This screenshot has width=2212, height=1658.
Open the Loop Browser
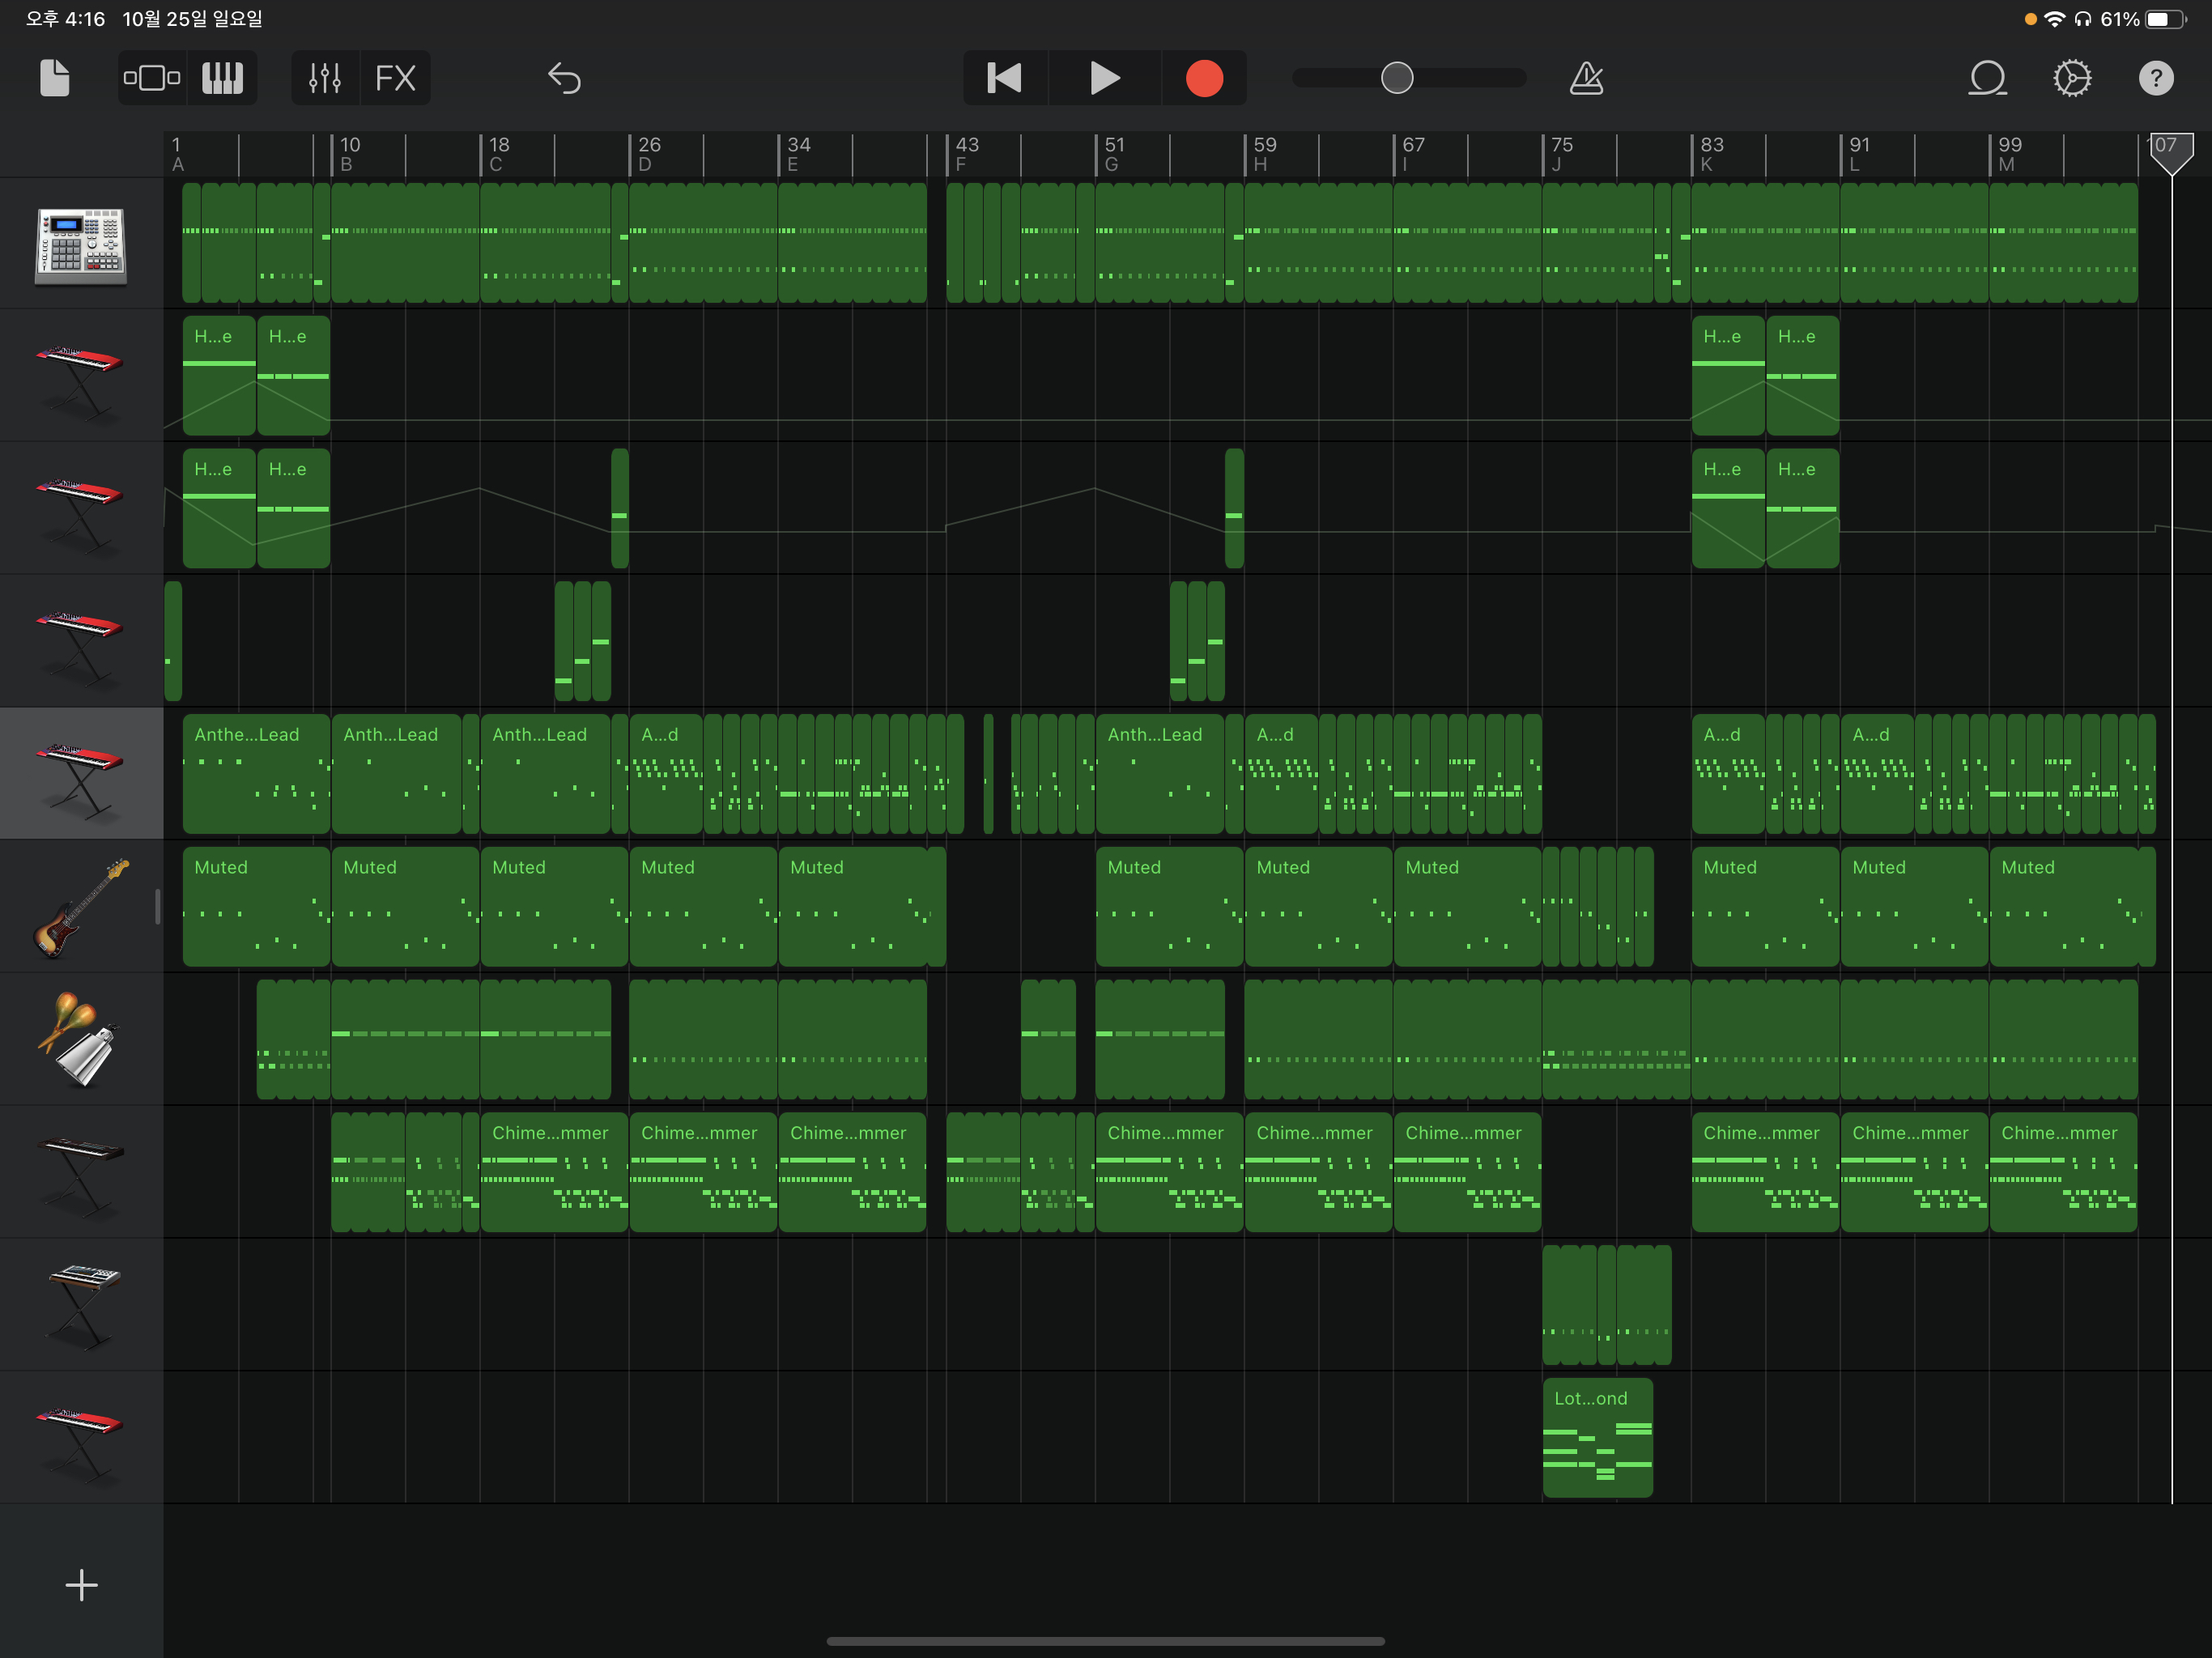point(1987,78)
